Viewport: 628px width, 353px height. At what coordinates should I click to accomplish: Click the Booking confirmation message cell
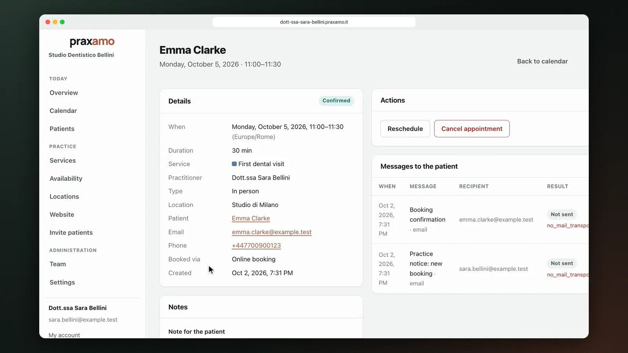[x=427, y=220]
